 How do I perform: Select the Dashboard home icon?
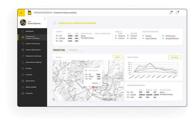(x=23, y=31)
